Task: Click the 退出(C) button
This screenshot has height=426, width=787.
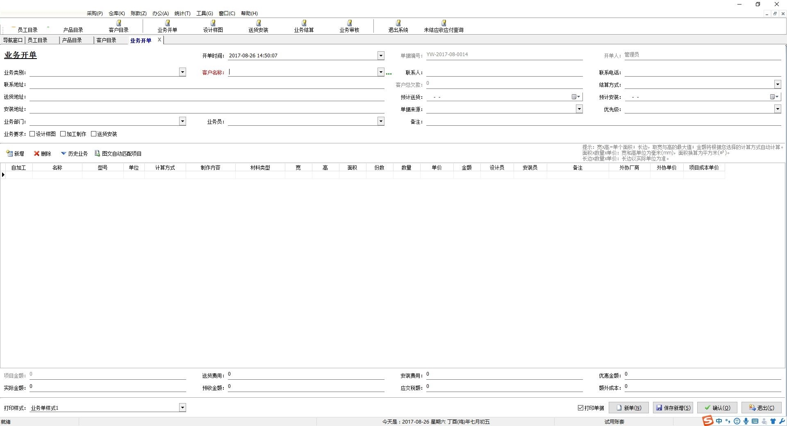Action: coord(762,408)
